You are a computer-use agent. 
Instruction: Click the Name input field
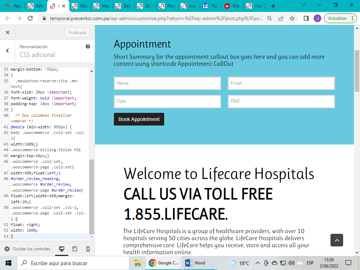[x=167, y=83]
